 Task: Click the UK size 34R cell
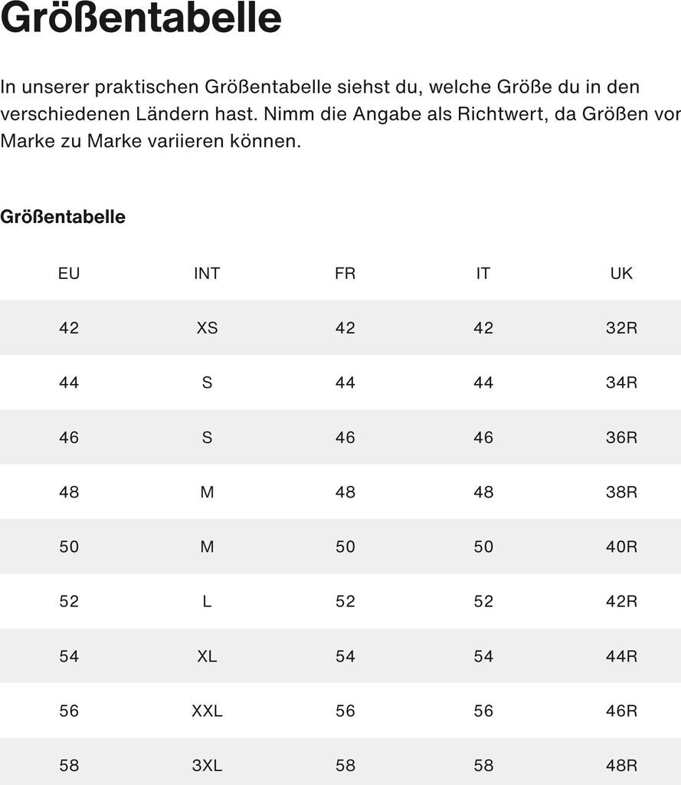pyautogui.click(x=621, y=383)
